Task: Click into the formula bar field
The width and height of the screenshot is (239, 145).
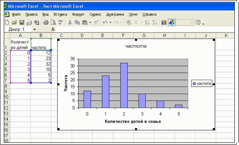Action: [x=145, y=29]
